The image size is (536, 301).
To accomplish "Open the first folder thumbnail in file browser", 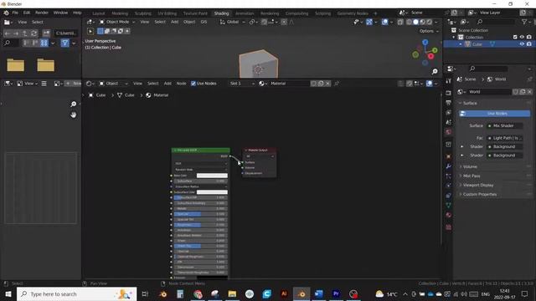I will click(15, 64).
